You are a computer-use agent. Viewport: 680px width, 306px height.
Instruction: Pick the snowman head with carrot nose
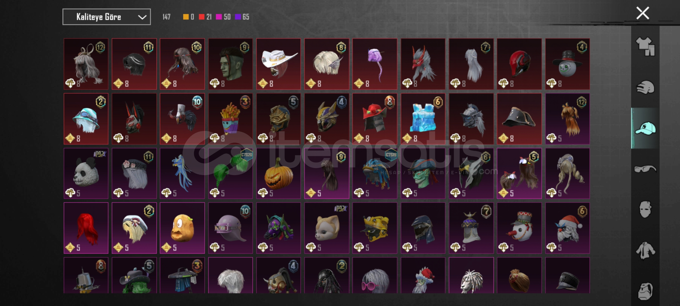tap(519, 228)
